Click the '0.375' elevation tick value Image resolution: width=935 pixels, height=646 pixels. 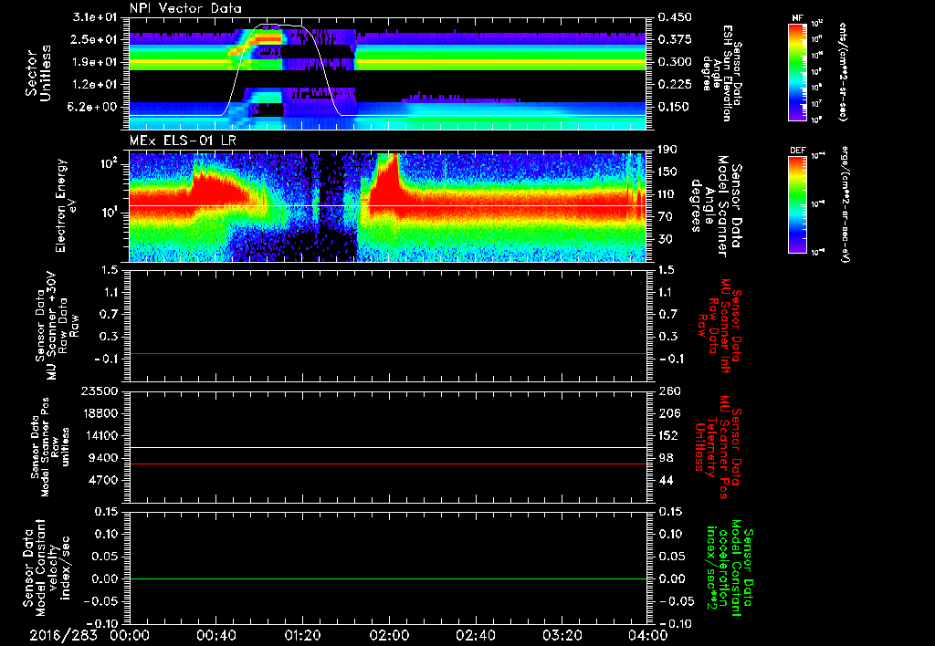(675, 39)
